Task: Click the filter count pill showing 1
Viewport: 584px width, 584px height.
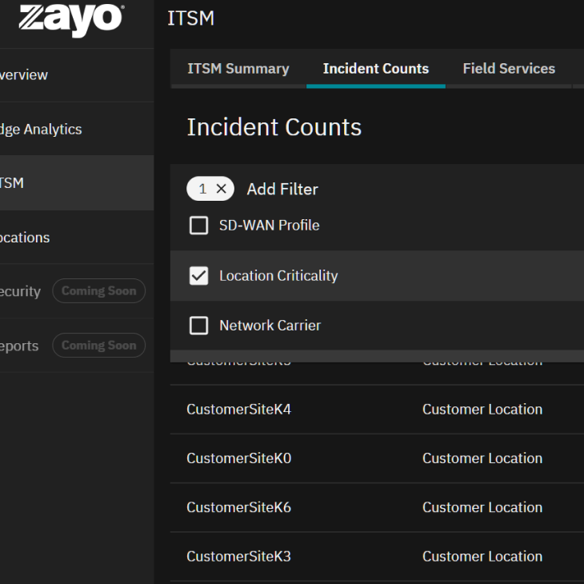Action: coord(210,189)
